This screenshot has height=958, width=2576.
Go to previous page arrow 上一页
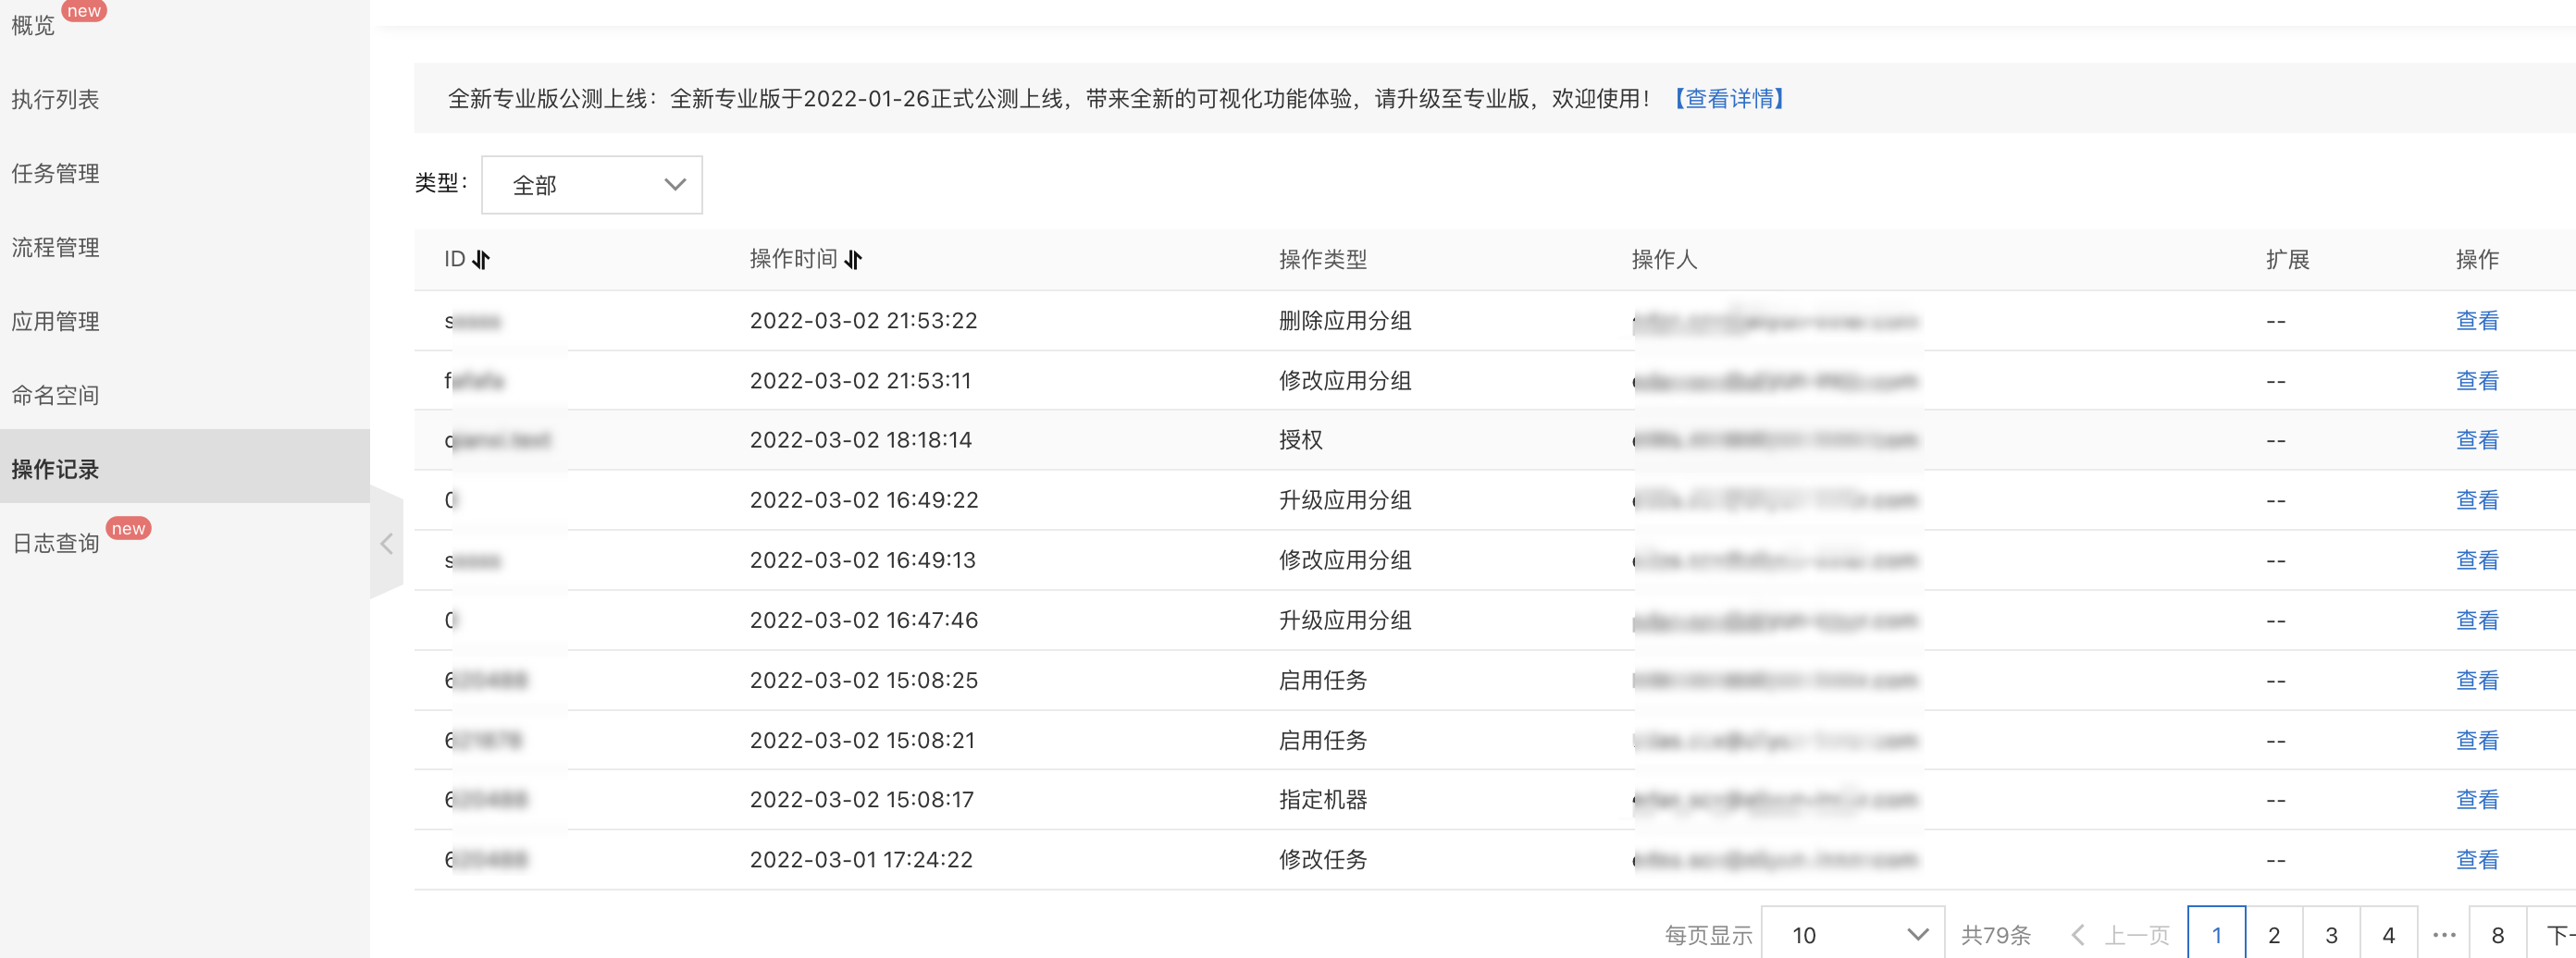coord(2121,935)
